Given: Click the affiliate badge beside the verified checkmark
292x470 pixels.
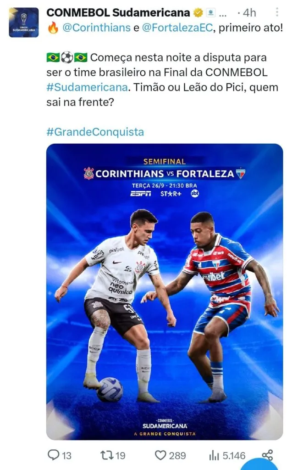Looking at the screenshot, I should 210,13.
